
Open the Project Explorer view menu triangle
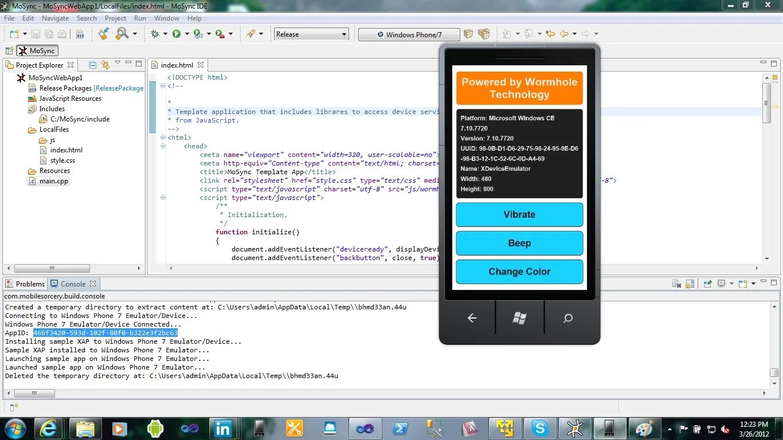(x=118, y=63)
